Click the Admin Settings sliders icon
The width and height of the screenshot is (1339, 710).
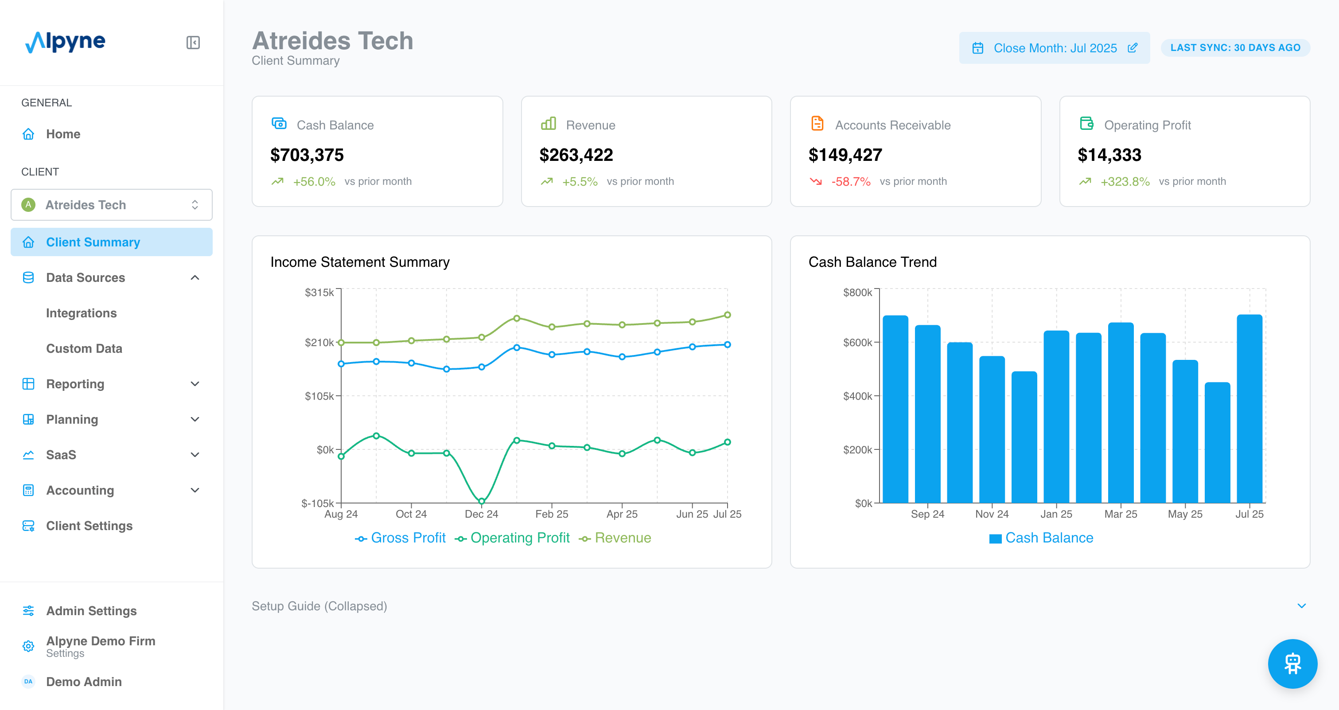(29, 611)
